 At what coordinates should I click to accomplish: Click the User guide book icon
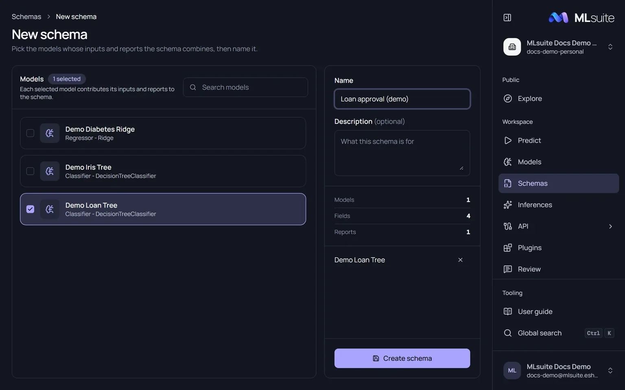(x=508, y=312)
